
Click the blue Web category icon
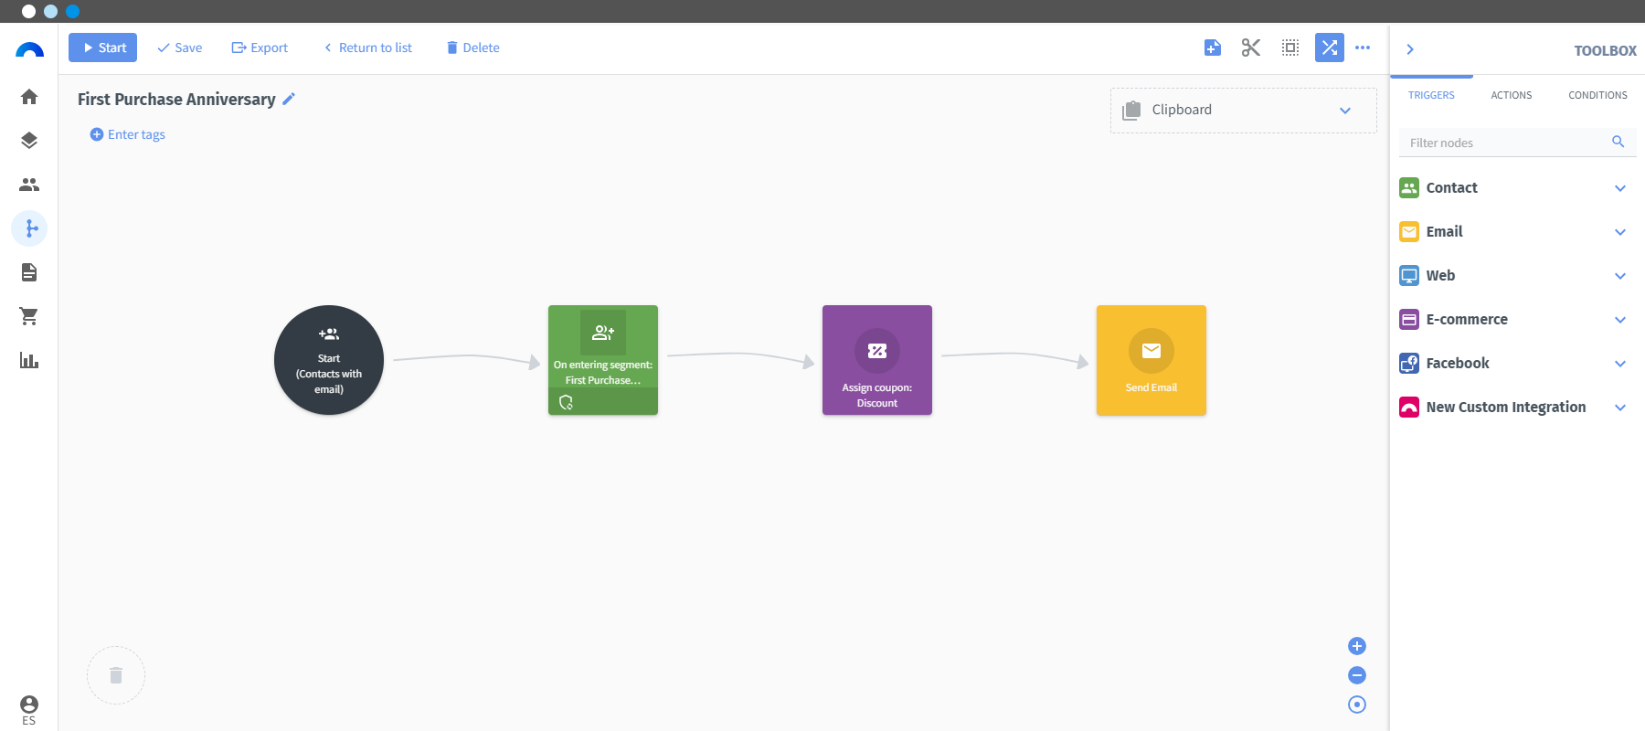pos(1409,276)
